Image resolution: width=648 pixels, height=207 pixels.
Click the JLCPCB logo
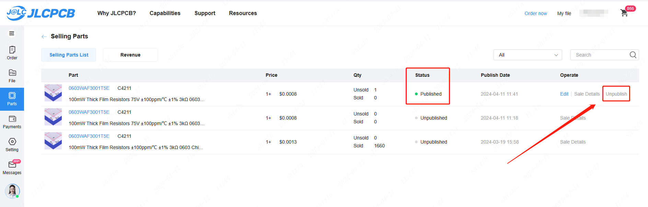(41, 13)
